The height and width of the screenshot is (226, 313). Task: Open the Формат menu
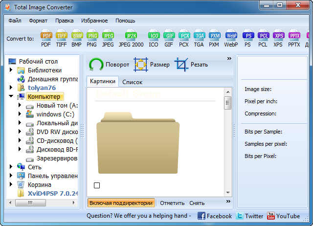tap(38, 21)
